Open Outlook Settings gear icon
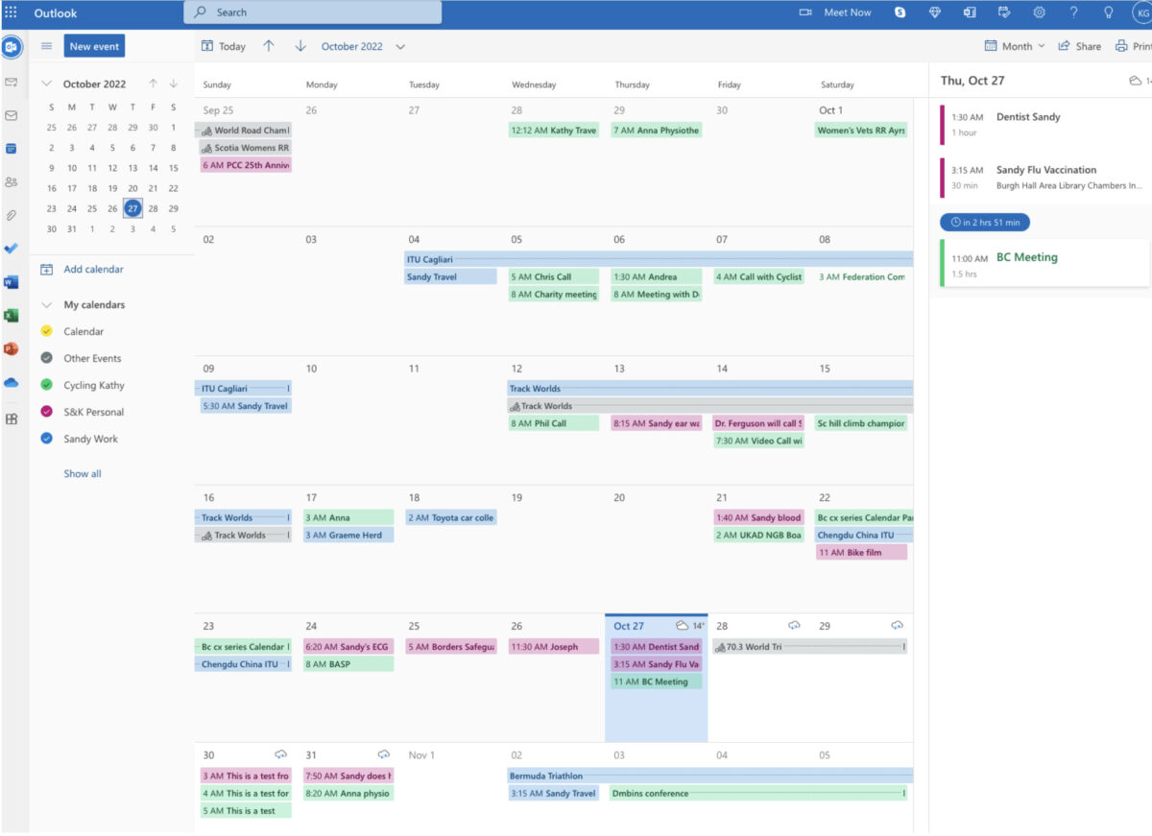Image resolution: width=1152 pixels, height=836 pixels. point(1038,12)
